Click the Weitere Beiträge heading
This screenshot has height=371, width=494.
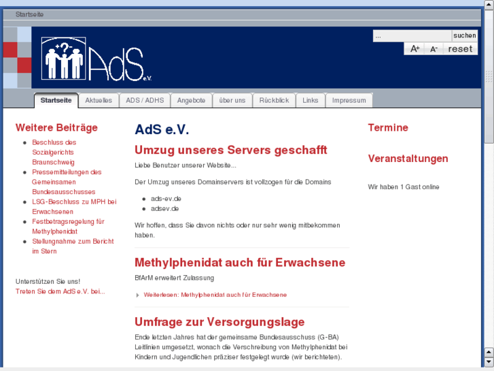click(56, 127)
